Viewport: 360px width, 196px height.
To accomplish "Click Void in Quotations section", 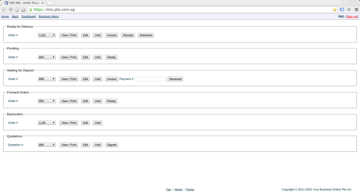I will 98,145.
